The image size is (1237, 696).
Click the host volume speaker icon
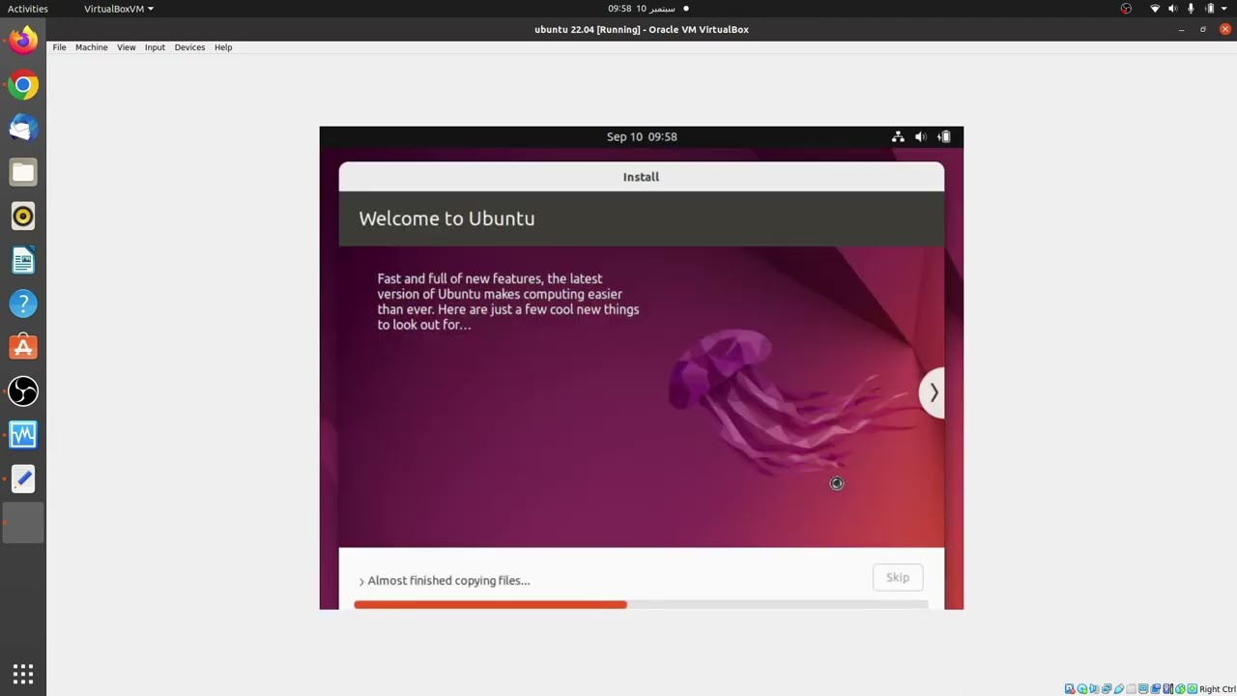(1173, 9)
